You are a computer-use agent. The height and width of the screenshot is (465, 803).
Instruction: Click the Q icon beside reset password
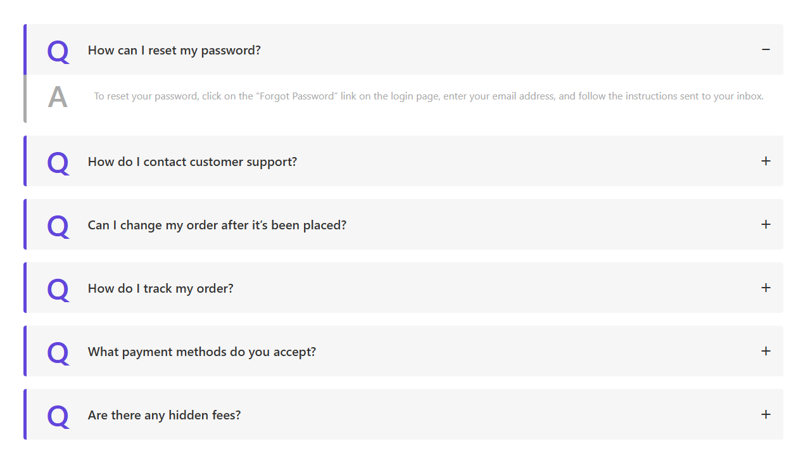[x=58, y=51]
